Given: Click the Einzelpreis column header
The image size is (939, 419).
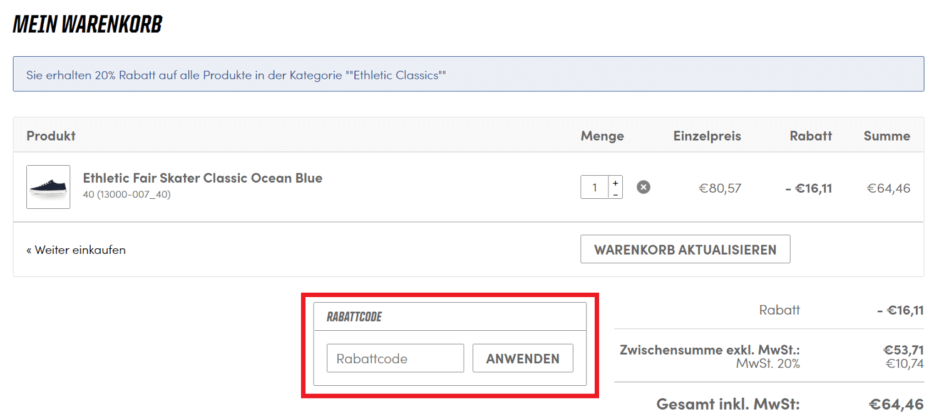Looking at the screenshot, I should click(707, 136).
